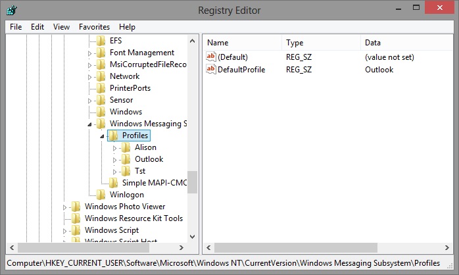Click the values pane scroll left arrow
Screen dimensions: 459x275
(208, 248)
